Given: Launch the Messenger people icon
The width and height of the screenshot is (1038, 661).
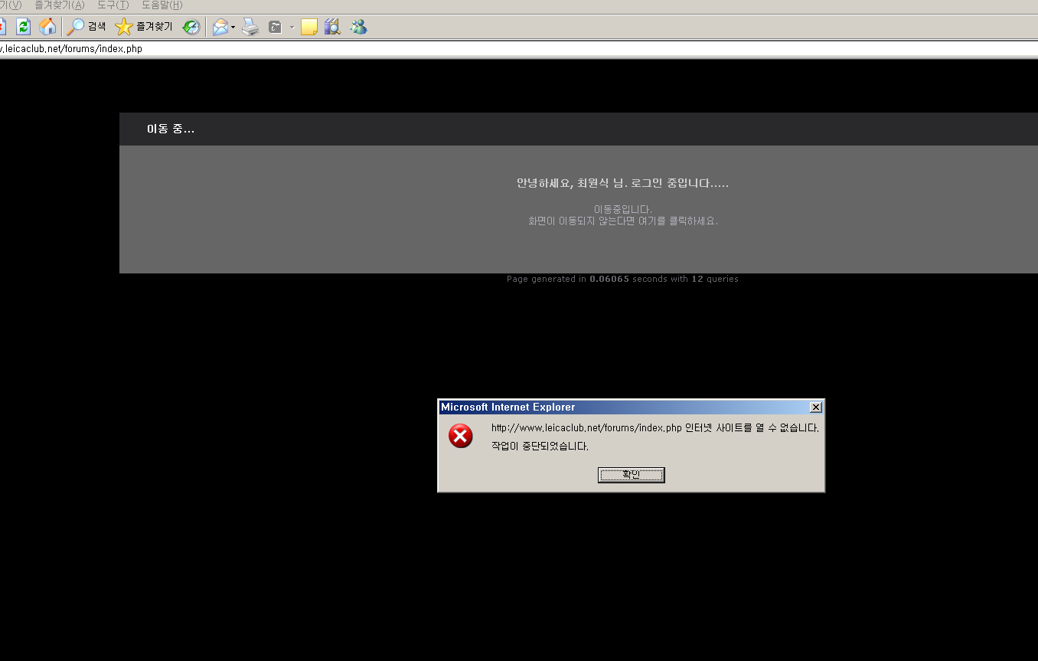Looking at the screenshot, I should 358,27.
